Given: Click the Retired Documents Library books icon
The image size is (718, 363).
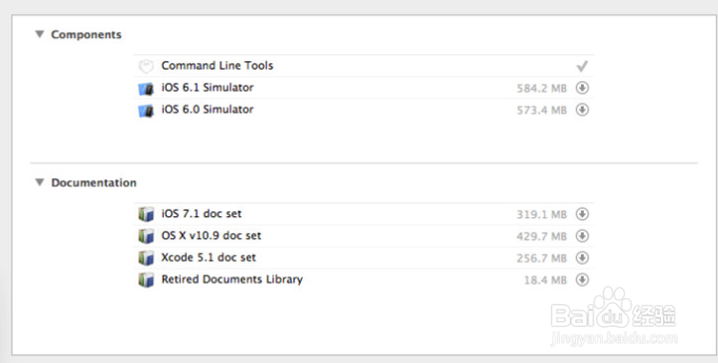Looking at the screenshot, I should (146, 280).
